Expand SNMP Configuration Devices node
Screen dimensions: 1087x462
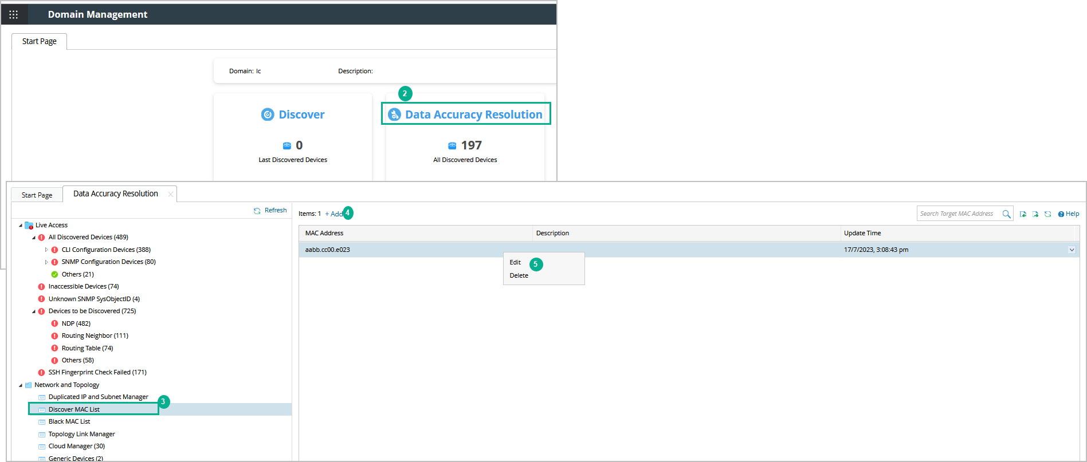[x=46, y=262]
